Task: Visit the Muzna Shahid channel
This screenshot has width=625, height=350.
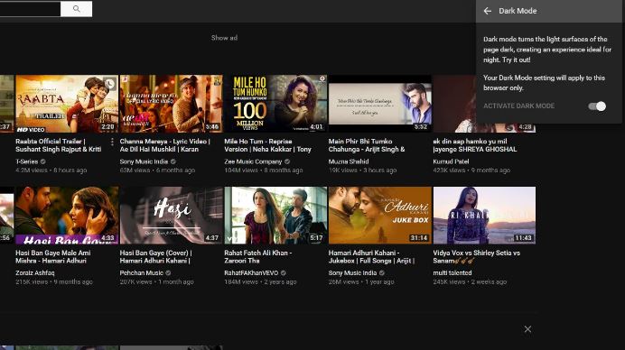Action: 349,161
